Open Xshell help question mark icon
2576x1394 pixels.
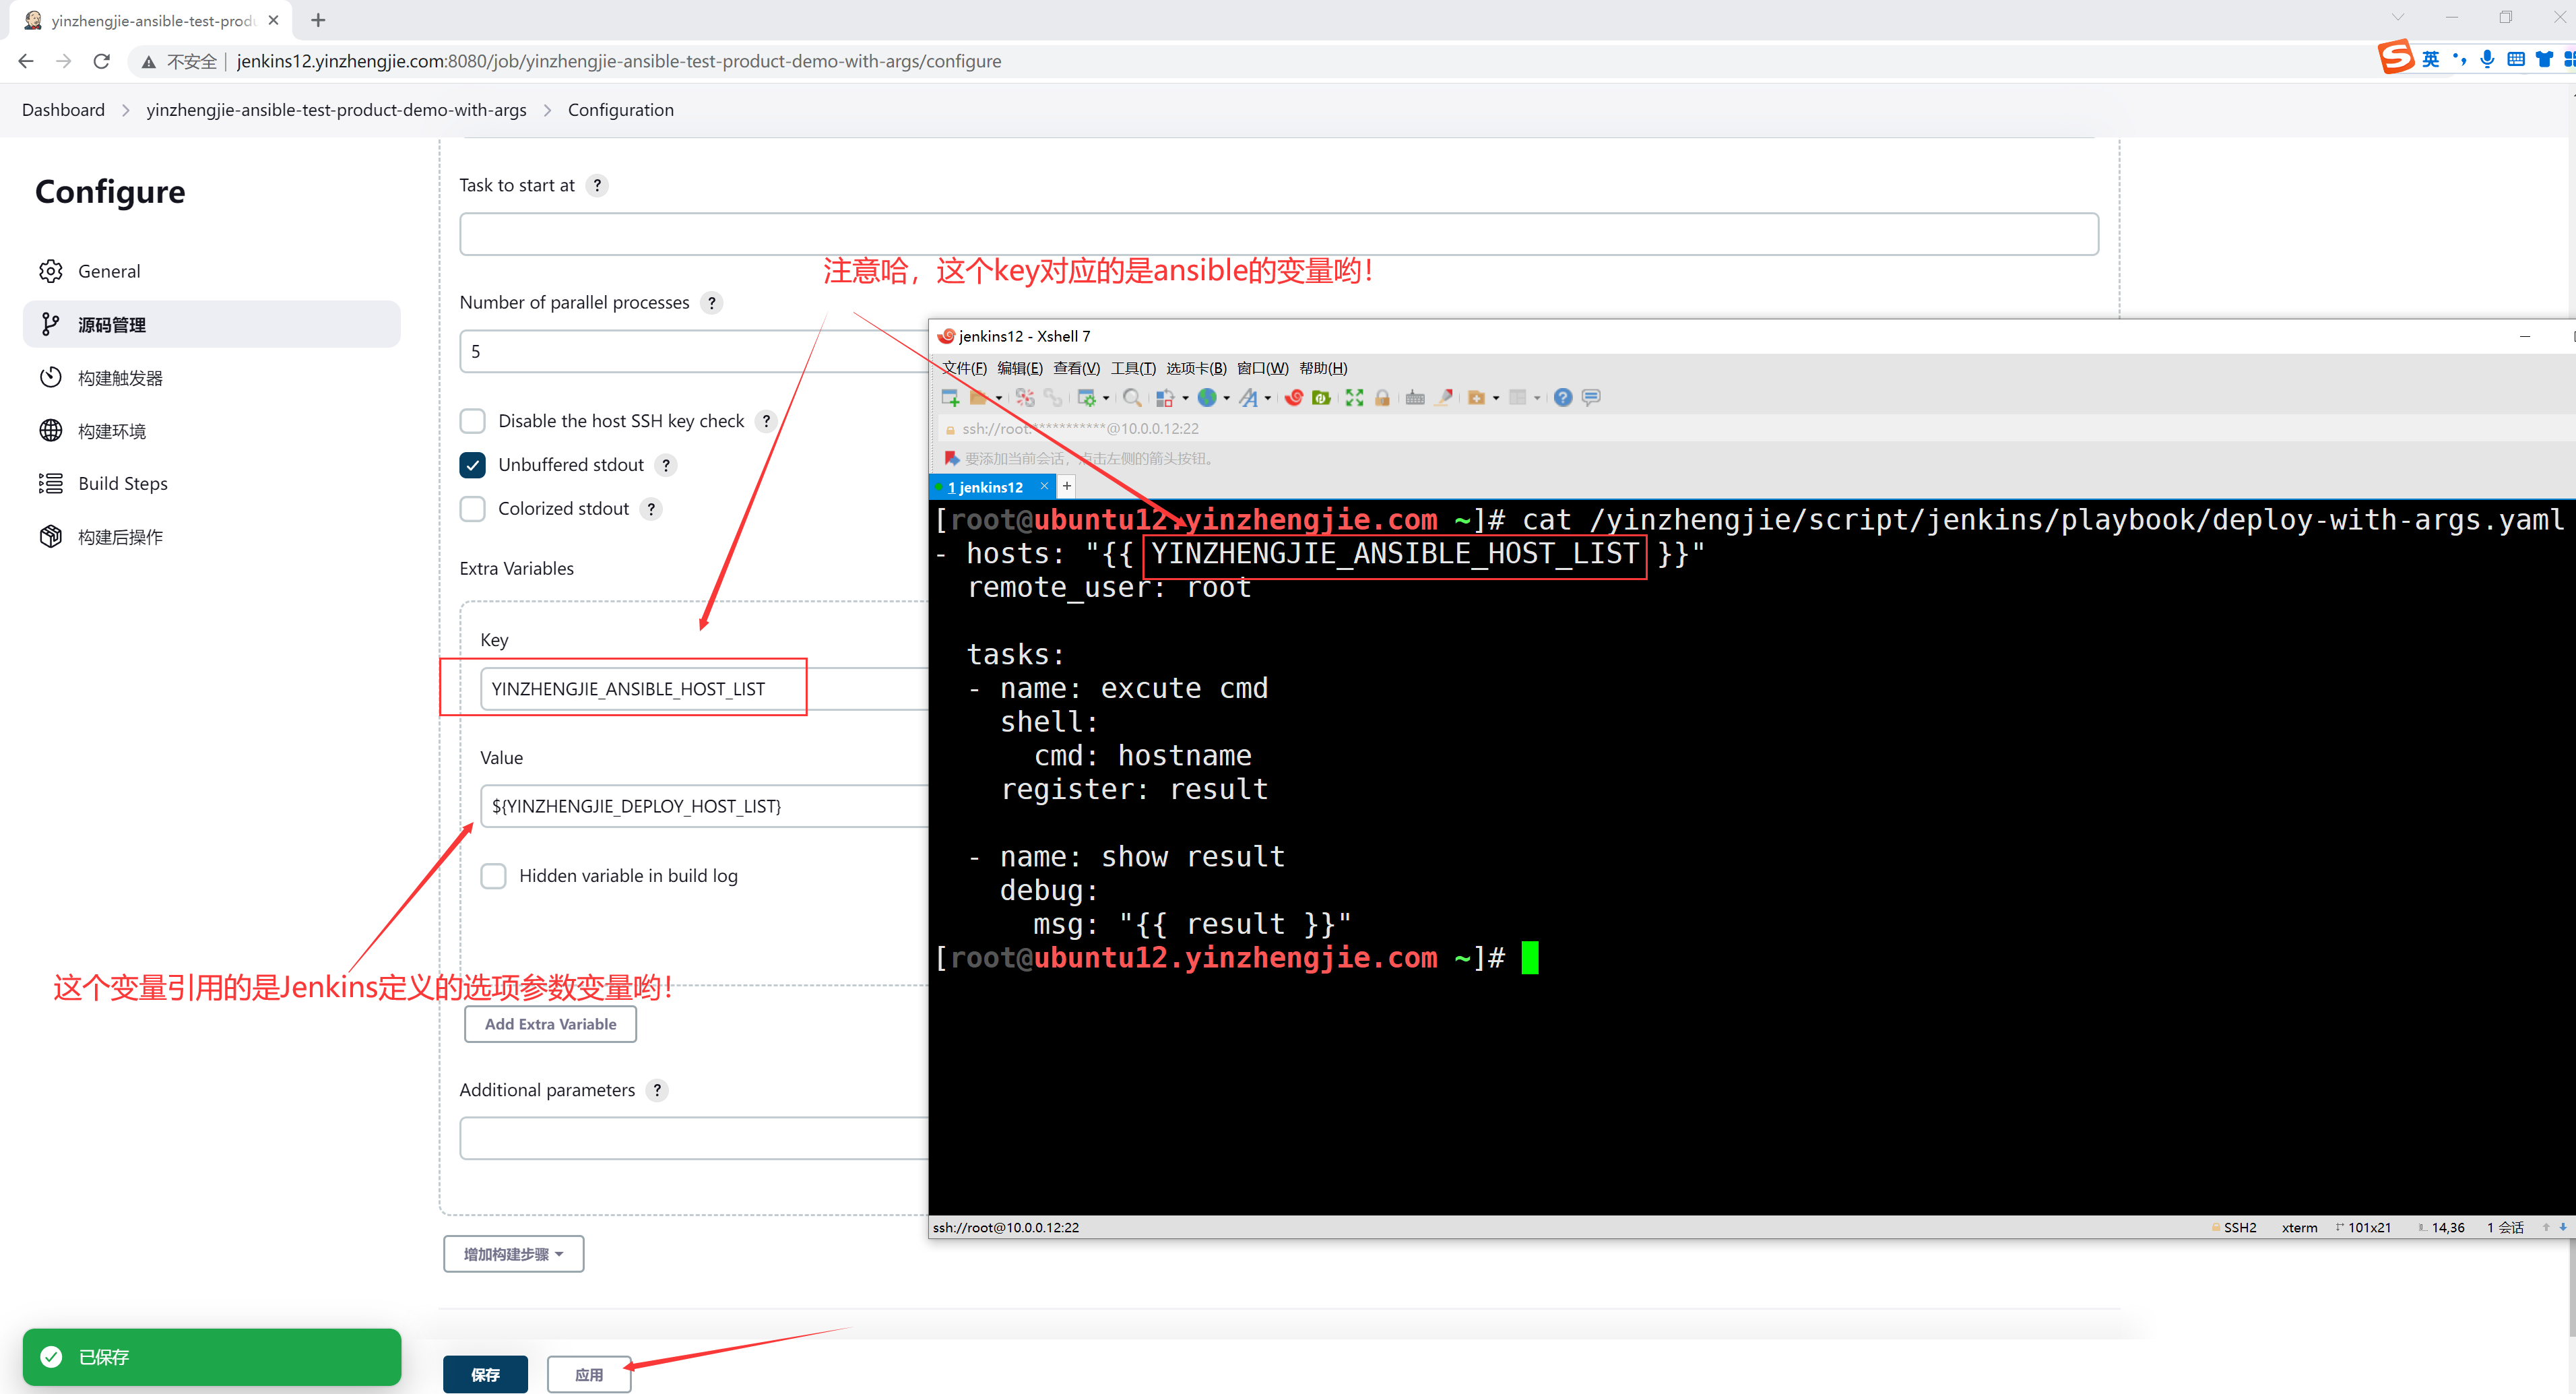[x=1563, y=398]
